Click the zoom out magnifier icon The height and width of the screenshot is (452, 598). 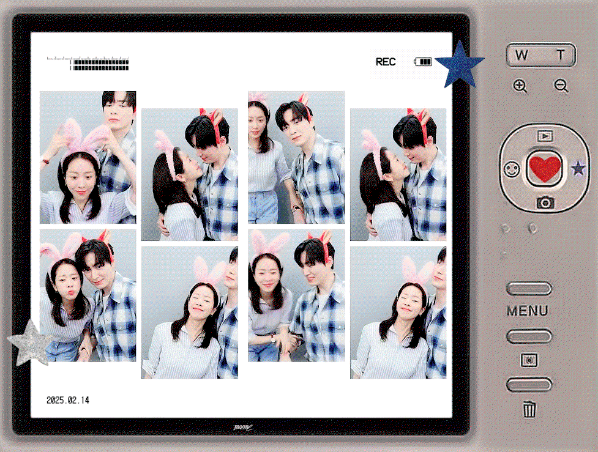(561, 86)
